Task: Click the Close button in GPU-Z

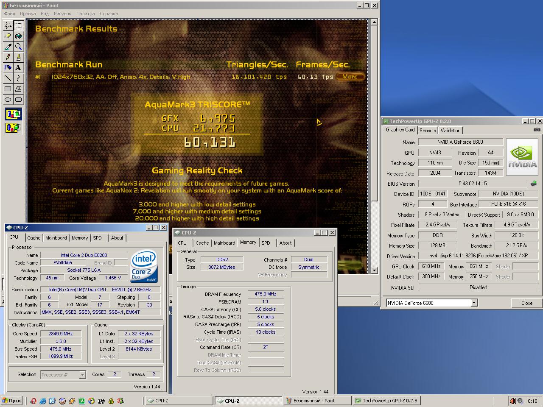Action: (527, 303)
